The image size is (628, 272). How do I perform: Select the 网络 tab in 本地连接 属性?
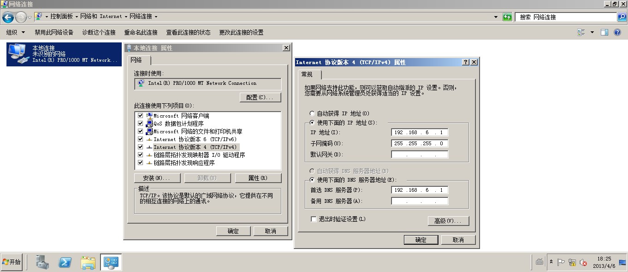pos(139,60)
